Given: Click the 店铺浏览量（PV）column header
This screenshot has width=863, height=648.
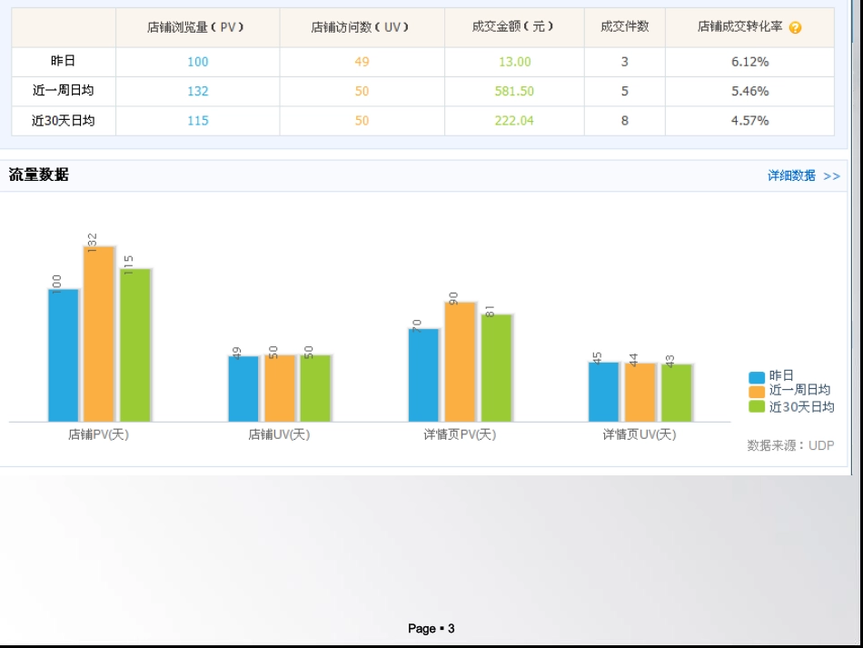Looking at the screenshot, I should 197,27.
